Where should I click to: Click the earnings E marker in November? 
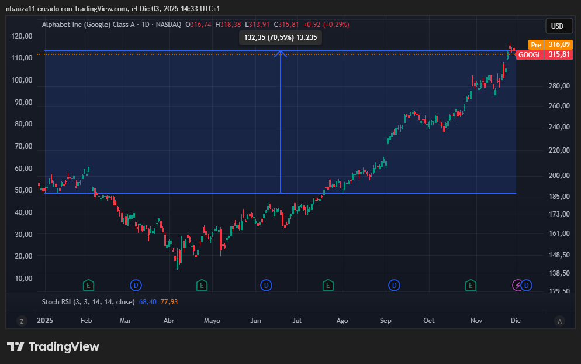(x=470, y=285)
